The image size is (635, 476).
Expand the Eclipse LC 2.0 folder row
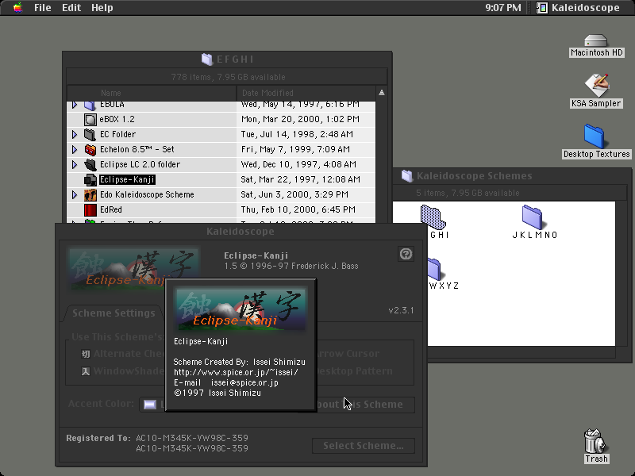[x=75, y=164]
